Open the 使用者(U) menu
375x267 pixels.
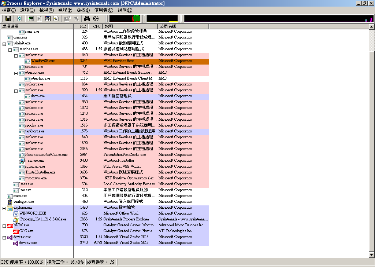tap(104, 10)
